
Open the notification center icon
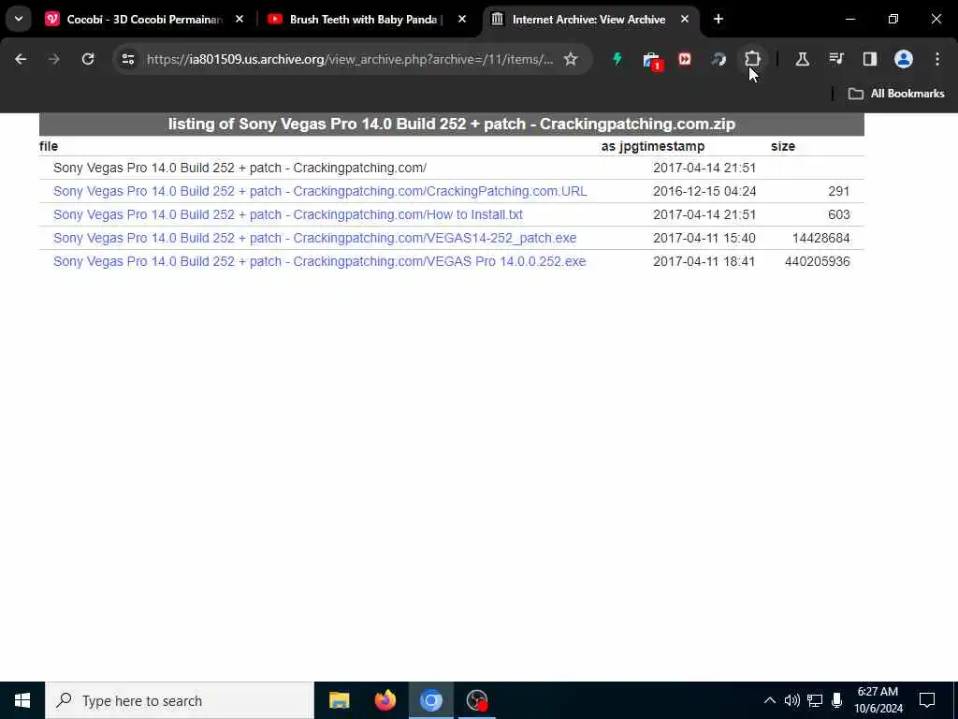[x=927, y=700]
